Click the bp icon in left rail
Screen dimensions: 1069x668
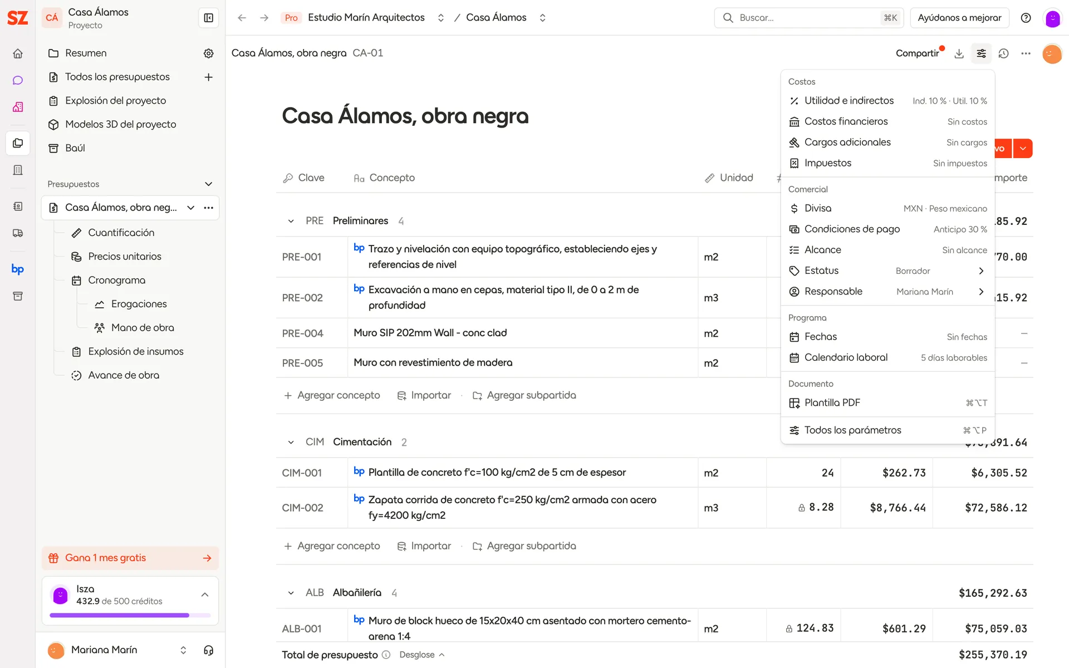pyautogui.click(x=18, y=269)
